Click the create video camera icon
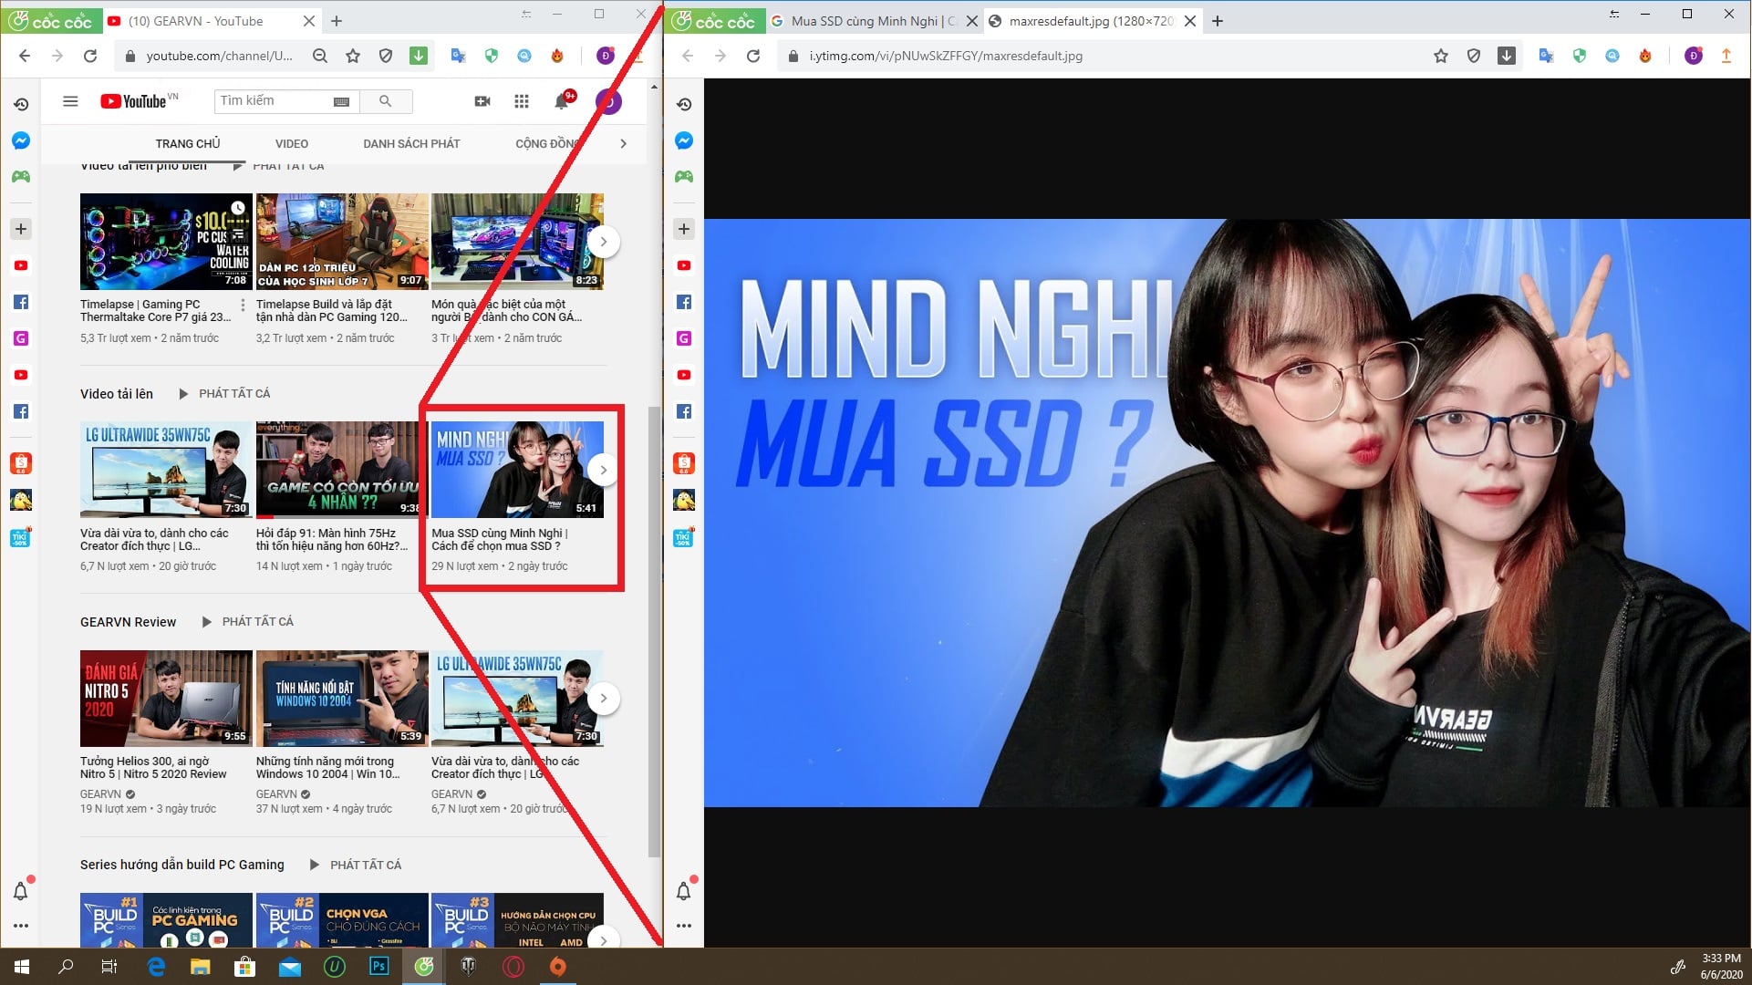 pos(482,101)
